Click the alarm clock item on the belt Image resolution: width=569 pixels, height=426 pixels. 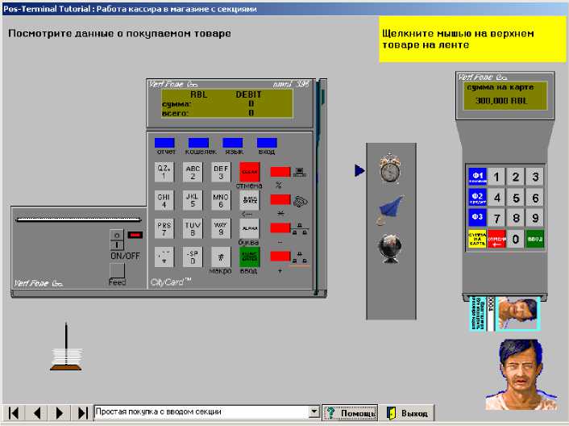coord(390,168)
